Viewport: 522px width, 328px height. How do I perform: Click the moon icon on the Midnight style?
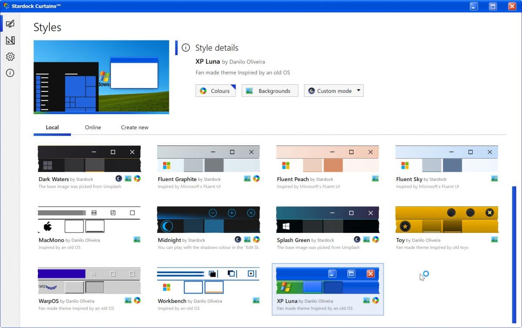[238, 239]
